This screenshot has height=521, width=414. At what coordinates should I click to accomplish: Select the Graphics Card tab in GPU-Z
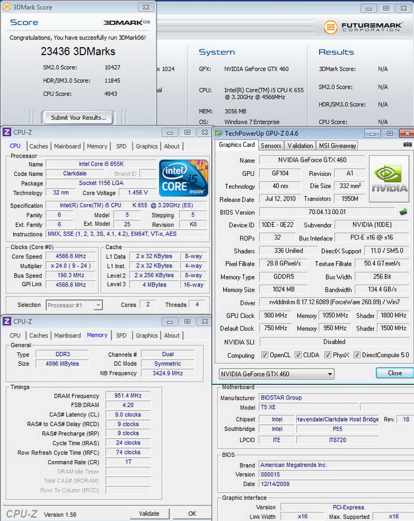pyautogui.click(x=236, y=144)
